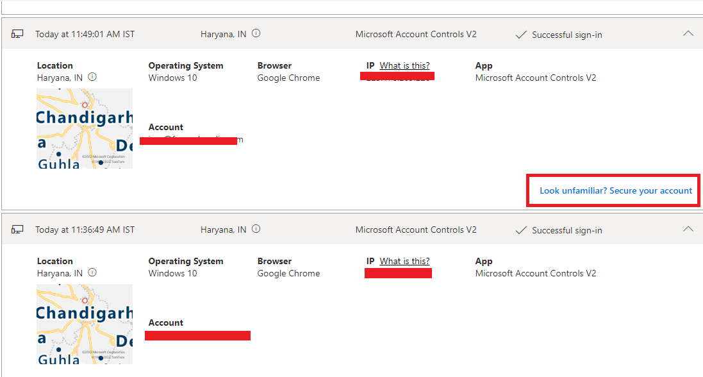Select 'Today at 11:49:01 AM IST' text
Screen dimensions: 703x377
[x=85, y=34]
